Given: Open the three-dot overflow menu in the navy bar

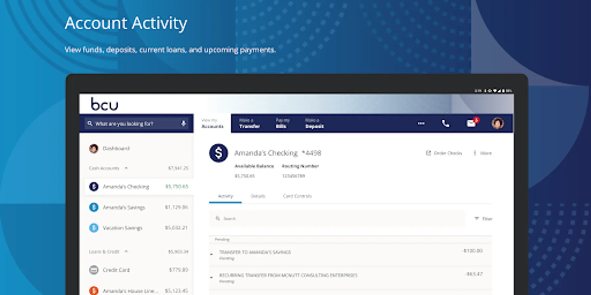Looking at the screenshot, I should pos(421,124).
